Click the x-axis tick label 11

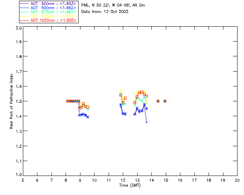(x=109, y=180)
